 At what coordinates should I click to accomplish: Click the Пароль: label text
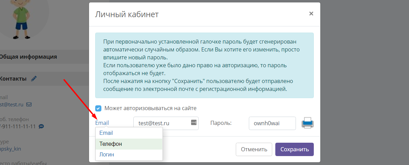(x=221, y=123)
